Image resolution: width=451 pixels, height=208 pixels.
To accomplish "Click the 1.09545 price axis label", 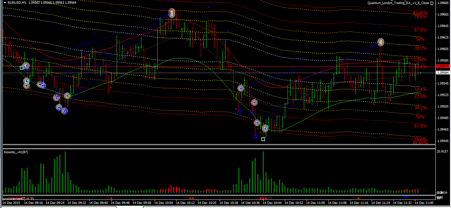I will pos(443,84).
